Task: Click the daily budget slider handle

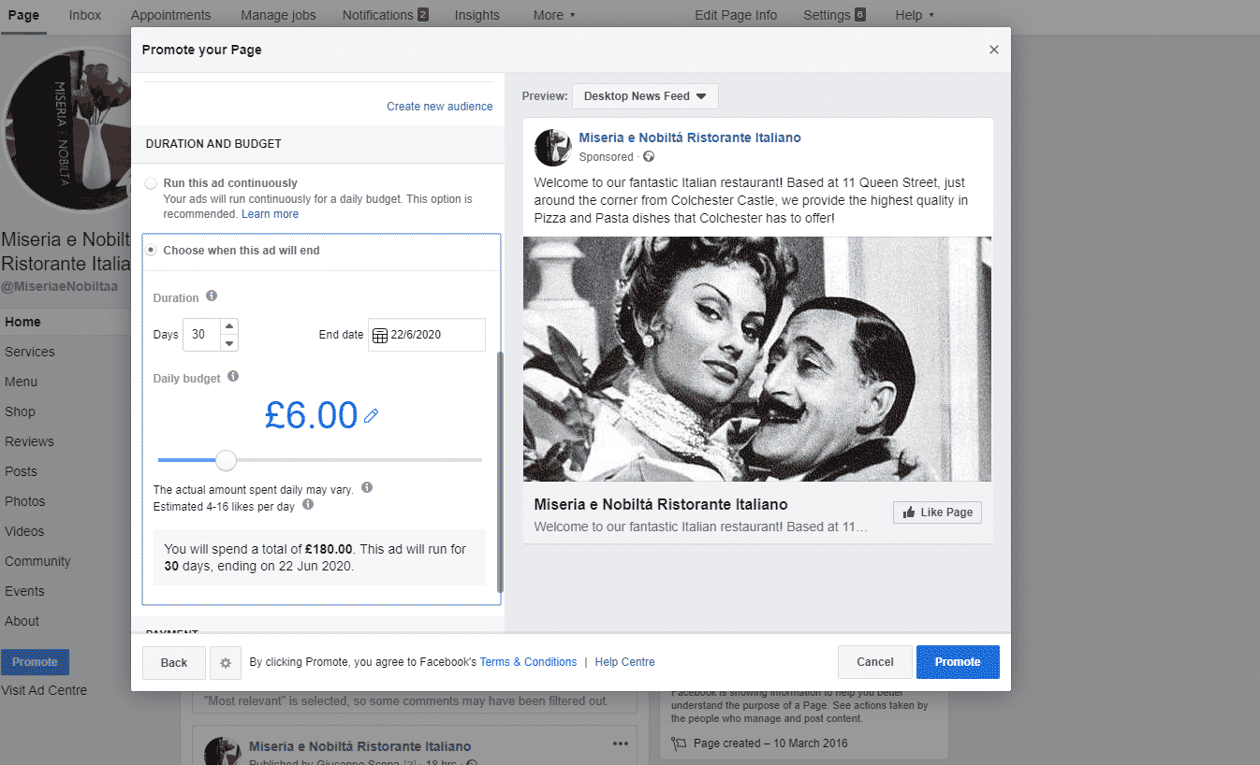Action: click(x=226, y=460)
